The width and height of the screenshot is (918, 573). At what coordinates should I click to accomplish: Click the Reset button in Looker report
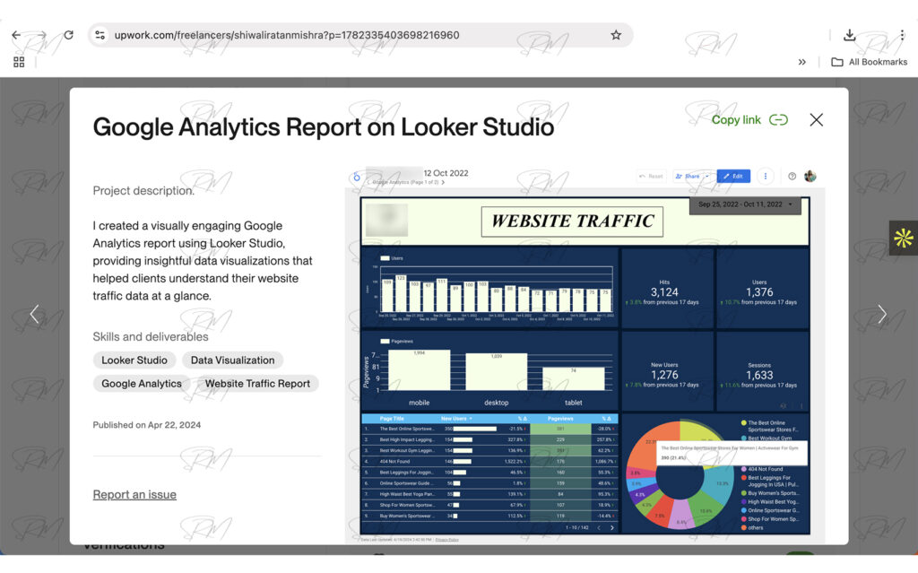tap(652, 176)
